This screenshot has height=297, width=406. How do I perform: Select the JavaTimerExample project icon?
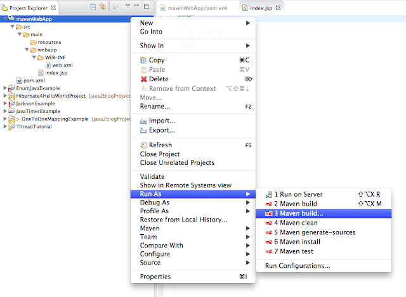click(11, 111)
